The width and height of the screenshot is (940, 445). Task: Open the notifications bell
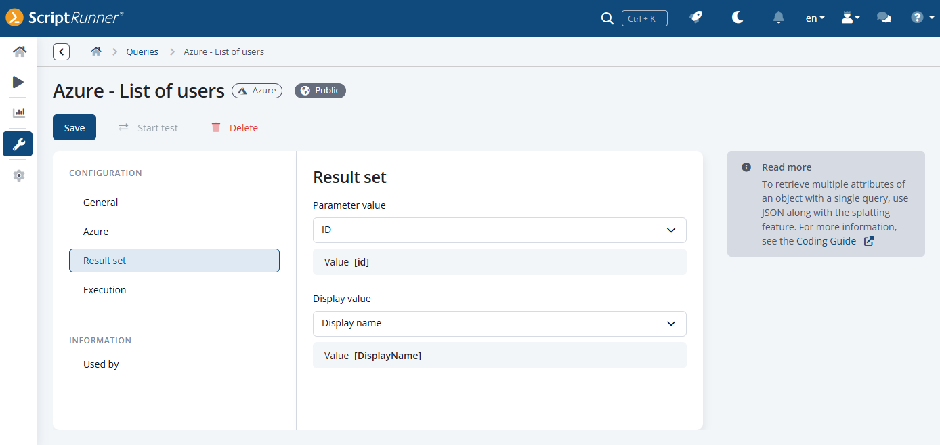click(779, 18)
